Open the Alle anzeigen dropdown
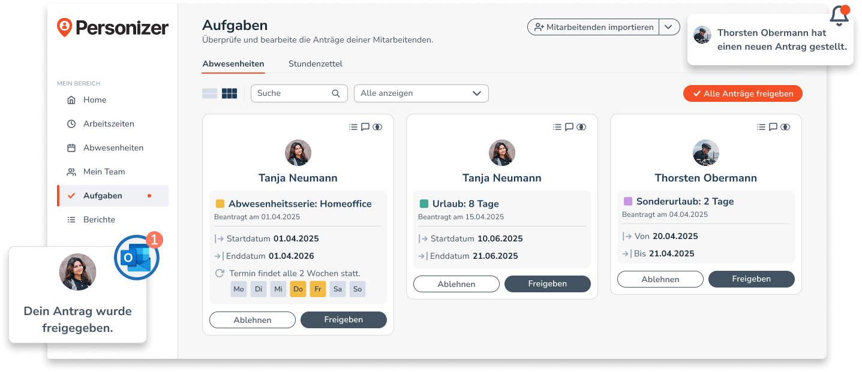Screen dimensions: 862x372 click(x=421, y=93)
